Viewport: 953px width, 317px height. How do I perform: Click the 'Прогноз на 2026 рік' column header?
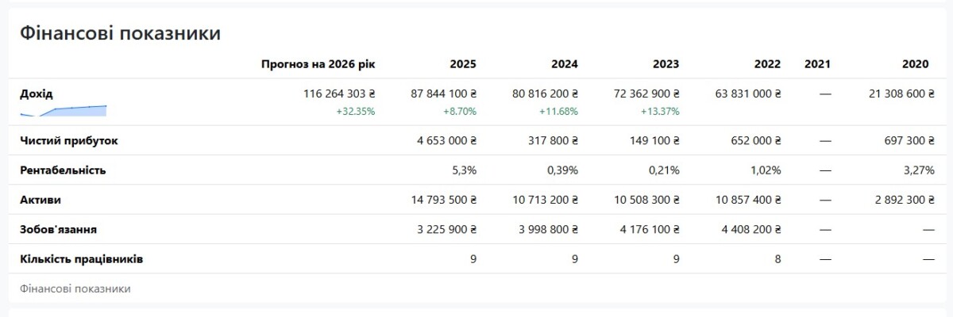click(318, 64)
